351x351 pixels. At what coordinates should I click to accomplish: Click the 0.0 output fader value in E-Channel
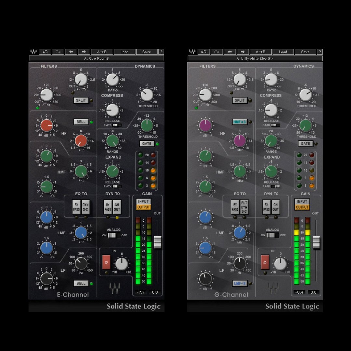(155, 292)
